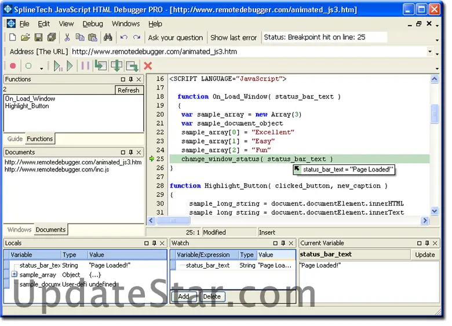Click Show last error button
Screen dimensions: 452x326
[x=234, y=38]
